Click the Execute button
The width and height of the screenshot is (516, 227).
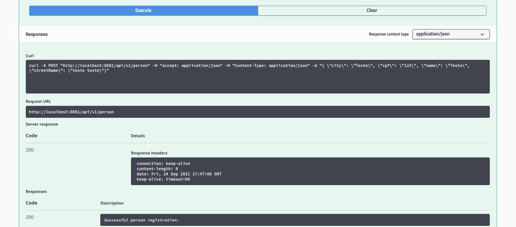click(x=144, y=10)
